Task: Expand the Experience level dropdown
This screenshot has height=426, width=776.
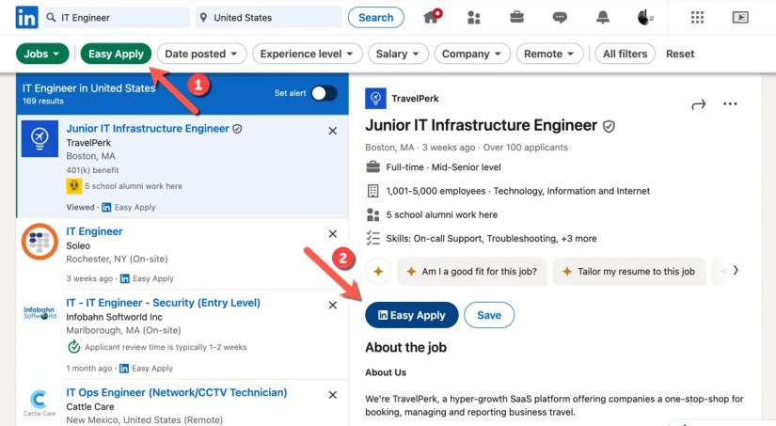Action: pos(307,54)
